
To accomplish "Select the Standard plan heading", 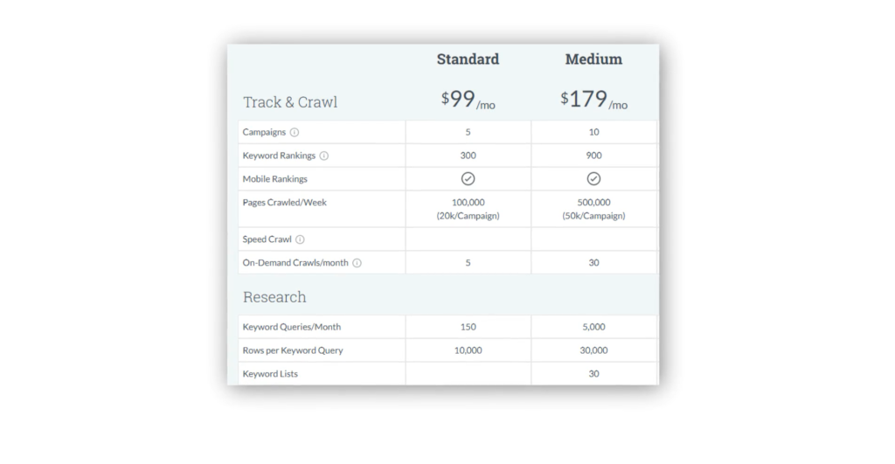I will 468,59.
